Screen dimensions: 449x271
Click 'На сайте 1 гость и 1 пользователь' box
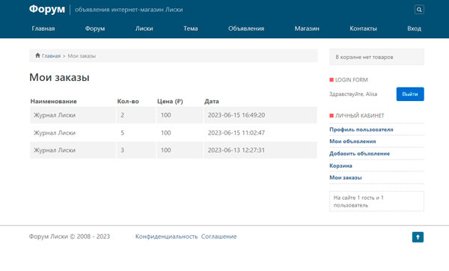click(376, 201)
